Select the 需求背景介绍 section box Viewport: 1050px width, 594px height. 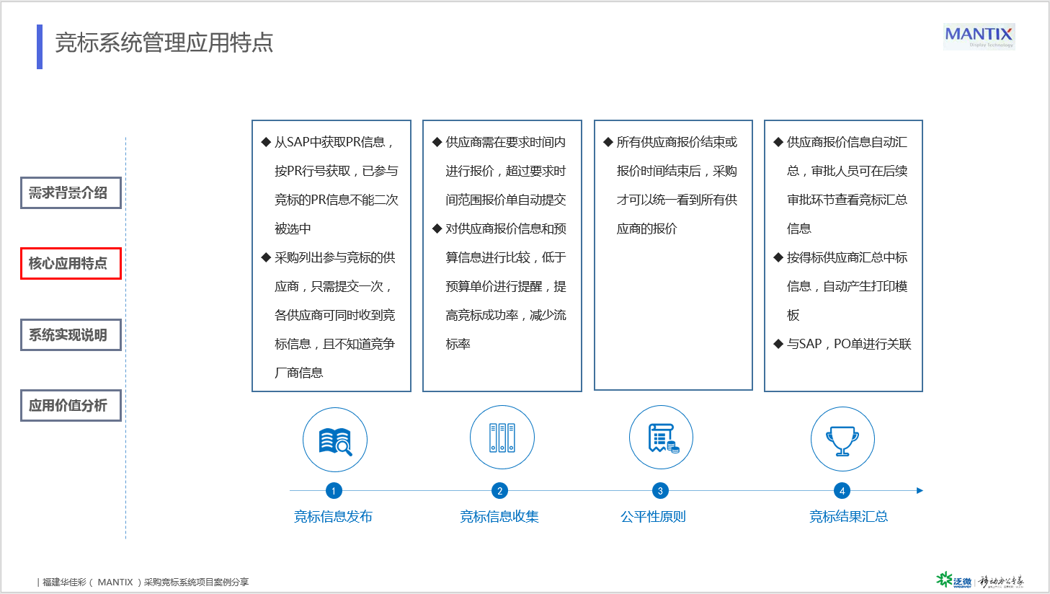pyautogui.click(x=71, y=193)
